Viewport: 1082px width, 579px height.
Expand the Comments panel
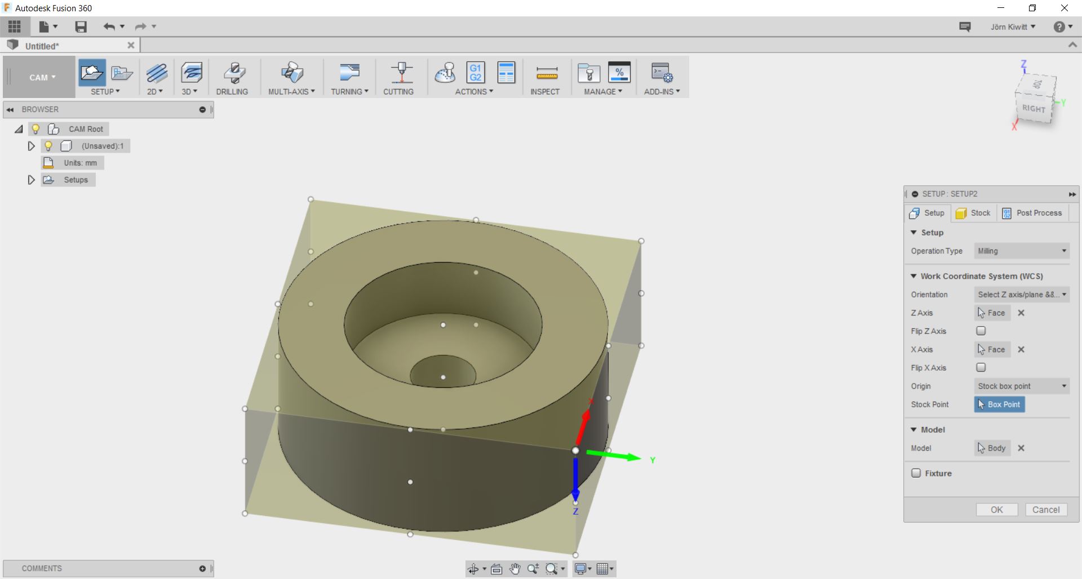point(202,569)
